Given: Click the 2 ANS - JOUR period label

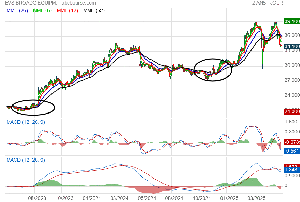Looking at the screenshot, I should pyautogui.click(x=267, y=3).
